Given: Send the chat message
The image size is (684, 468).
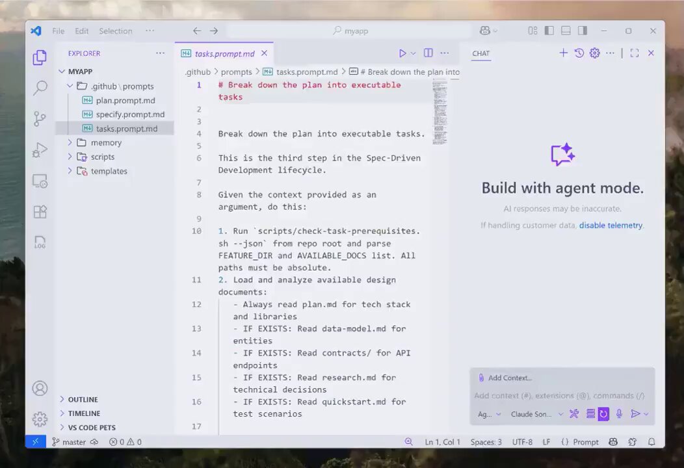Looking at the screenshot, I should pyautogui.click(x=635, y=414).
